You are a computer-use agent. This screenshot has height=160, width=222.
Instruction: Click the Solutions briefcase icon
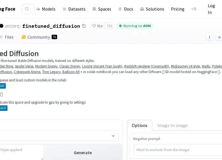142,9
